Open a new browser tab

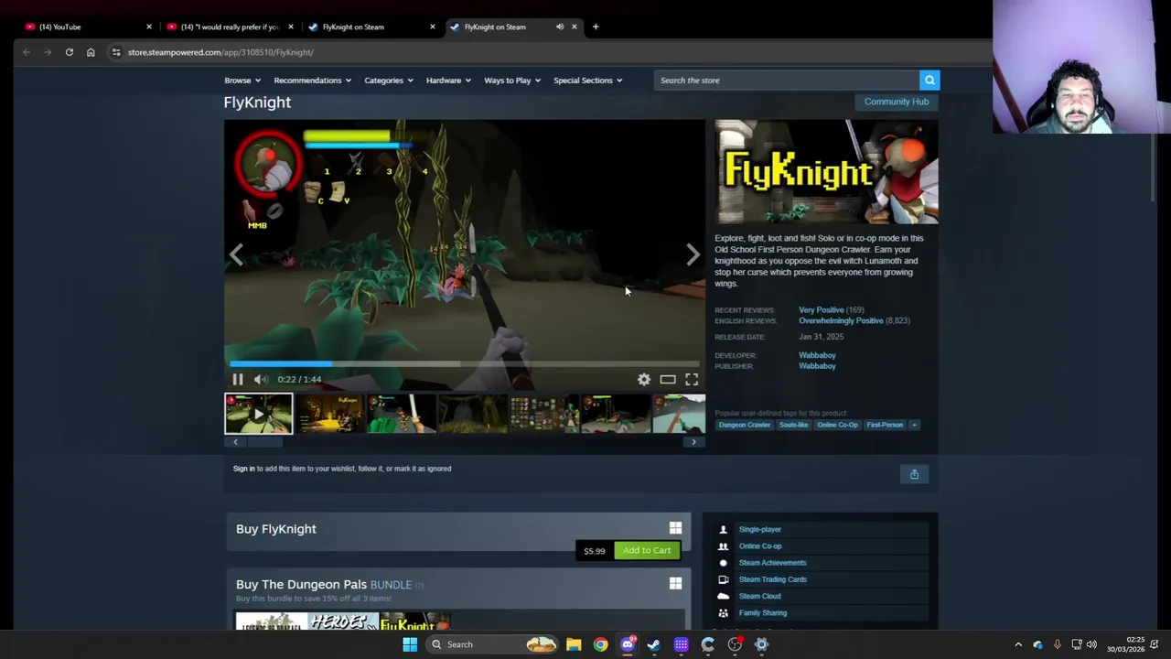click(x=596, y=27)
